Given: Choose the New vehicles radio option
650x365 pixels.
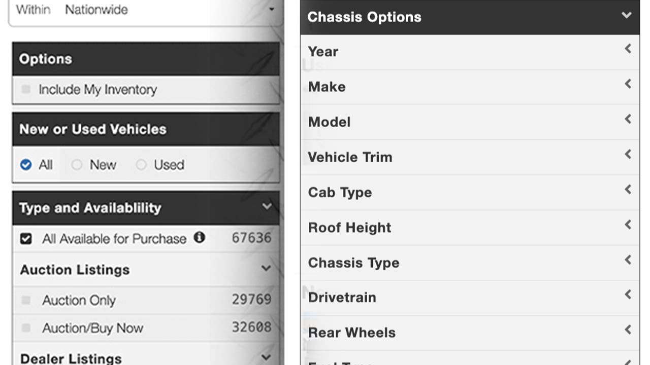Looking at the screenshot, I should tap(77, 165).
